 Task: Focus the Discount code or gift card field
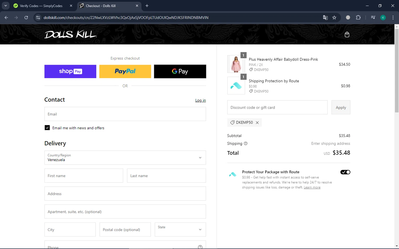coord(277,108)
